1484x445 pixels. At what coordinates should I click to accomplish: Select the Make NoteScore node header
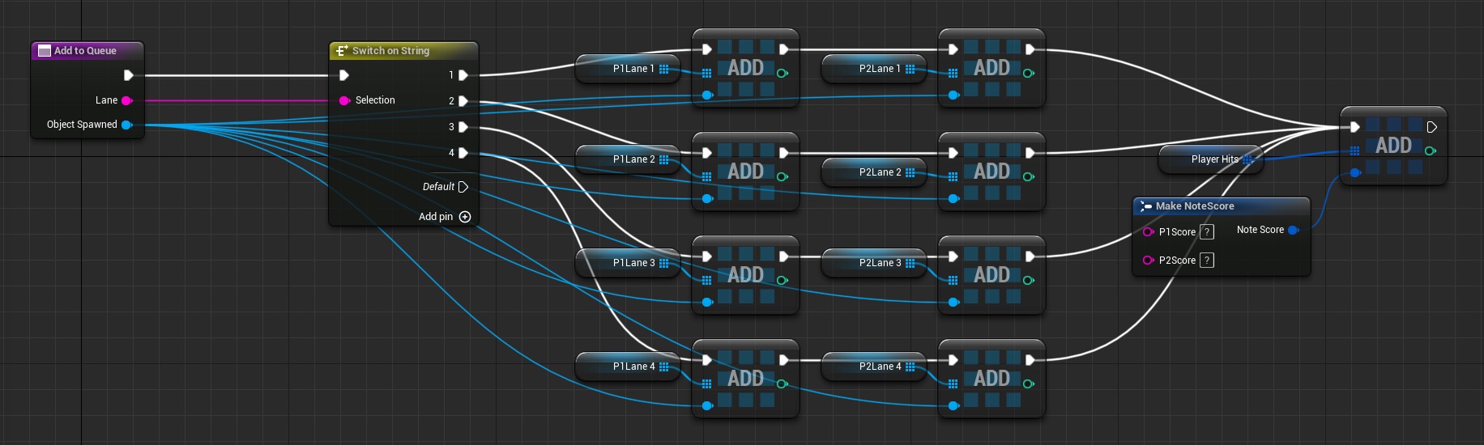coord(1195,206)
